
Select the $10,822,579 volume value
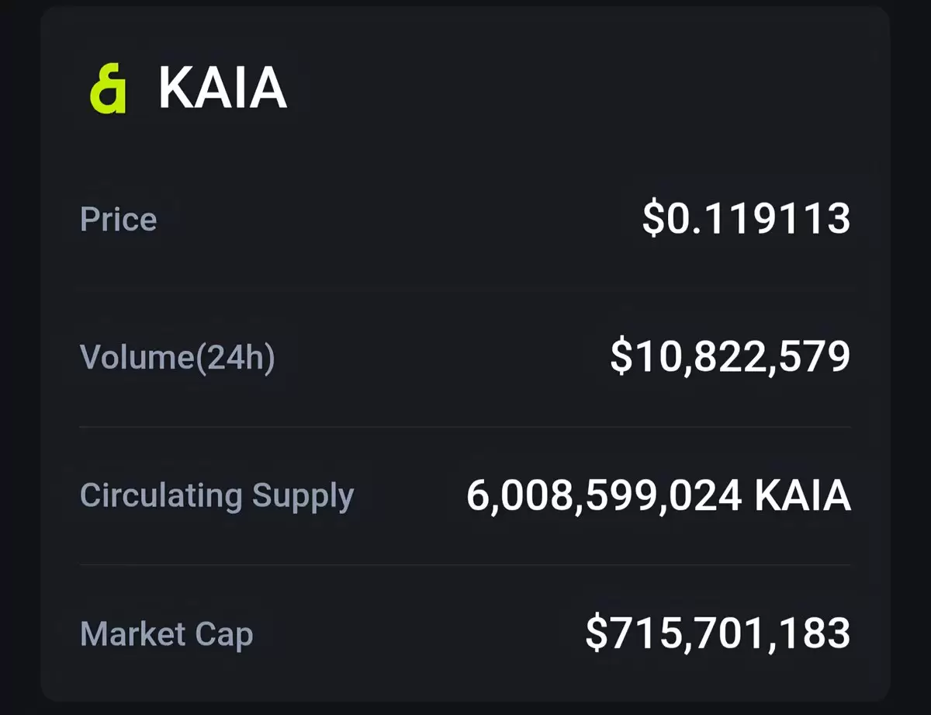tap(730, 357)
